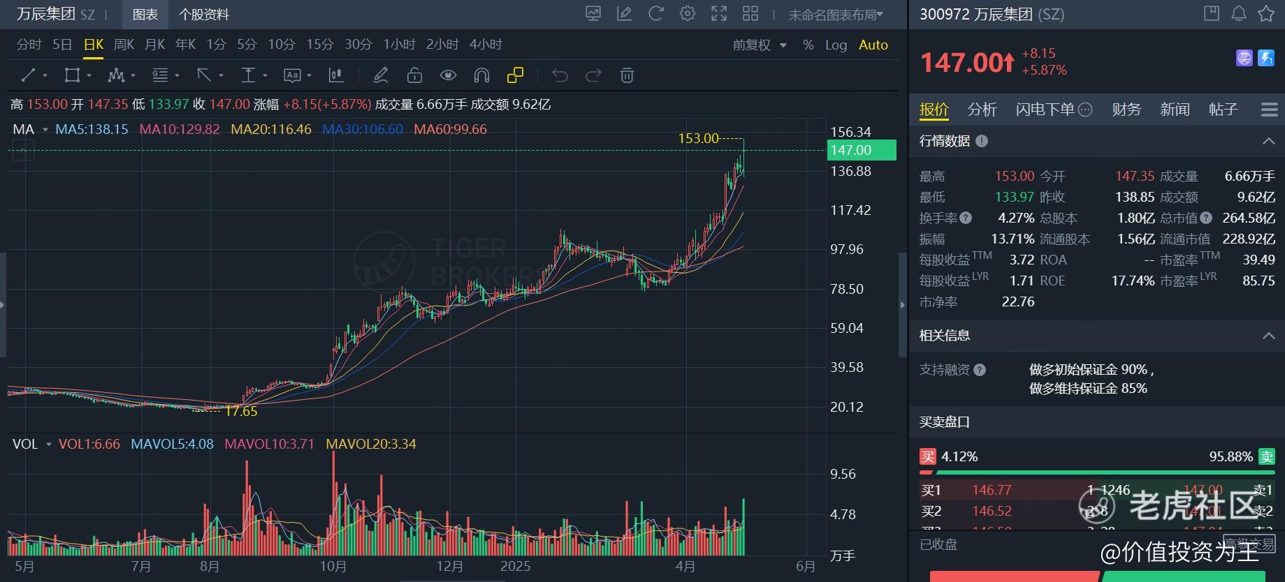Select the wave pattern drawing tool
This screenshot has height=582, width=1285.
116,75
